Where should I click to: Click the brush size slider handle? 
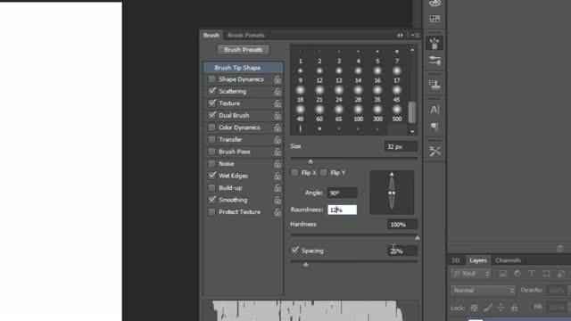click(310, 161)
